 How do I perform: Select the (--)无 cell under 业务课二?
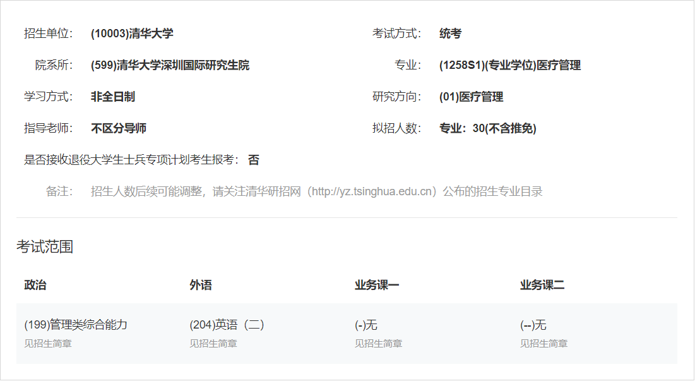pos(533,325)
